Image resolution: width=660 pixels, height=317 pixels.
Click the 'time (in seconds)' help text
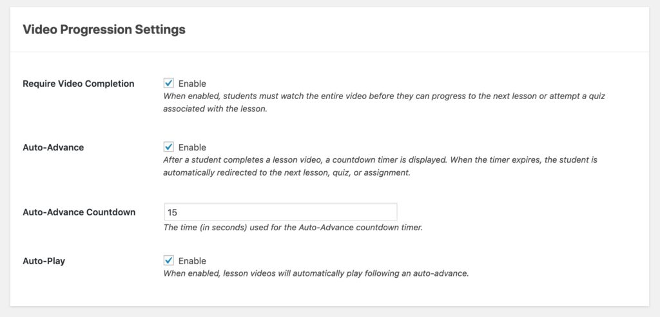pos(293,229)
